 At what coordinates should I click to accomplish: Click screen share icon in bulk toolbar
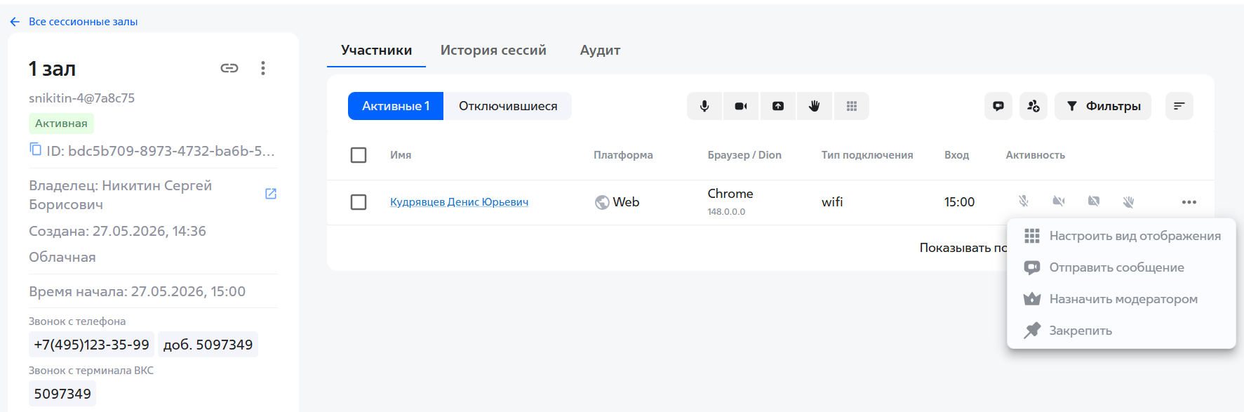pos(778,106)
